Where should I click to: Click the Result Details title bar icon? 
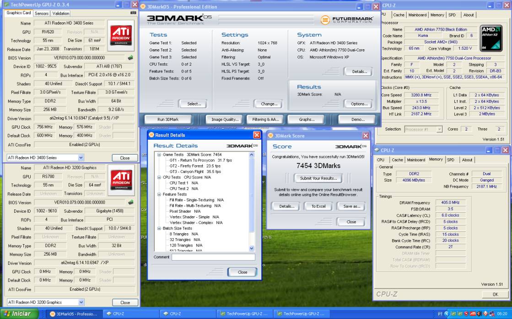(x=151, y=135)
